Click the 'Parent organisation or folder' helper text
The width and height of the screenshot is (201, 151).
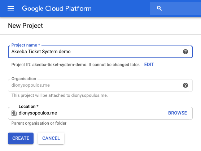[x=39, y=123]
